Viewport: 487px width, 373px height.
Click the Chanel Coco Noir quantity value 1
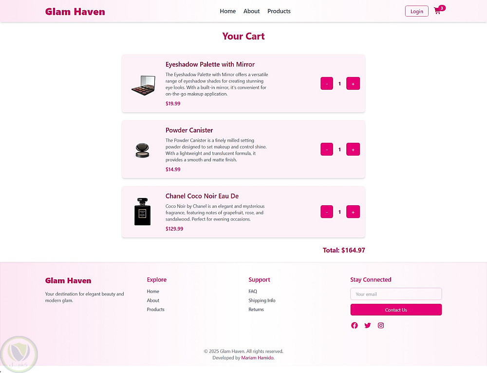click(339, 212)
